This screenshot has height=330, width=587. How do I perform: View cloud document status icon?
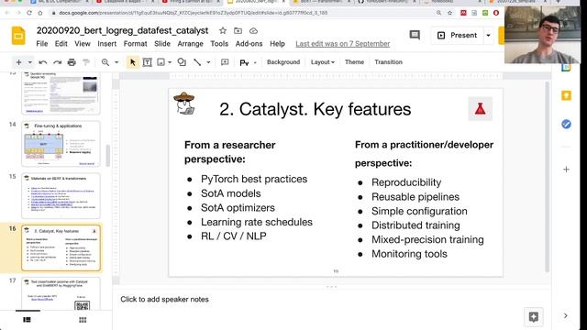point(253,30)
